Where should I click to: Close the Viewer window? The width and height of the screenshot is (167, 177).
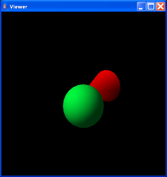(x=160, y=7)
